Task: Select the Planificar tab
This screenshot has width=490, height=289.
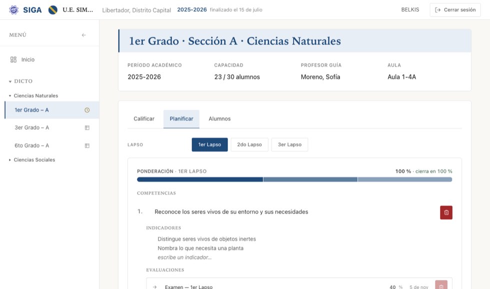Action: coord(181,119)
